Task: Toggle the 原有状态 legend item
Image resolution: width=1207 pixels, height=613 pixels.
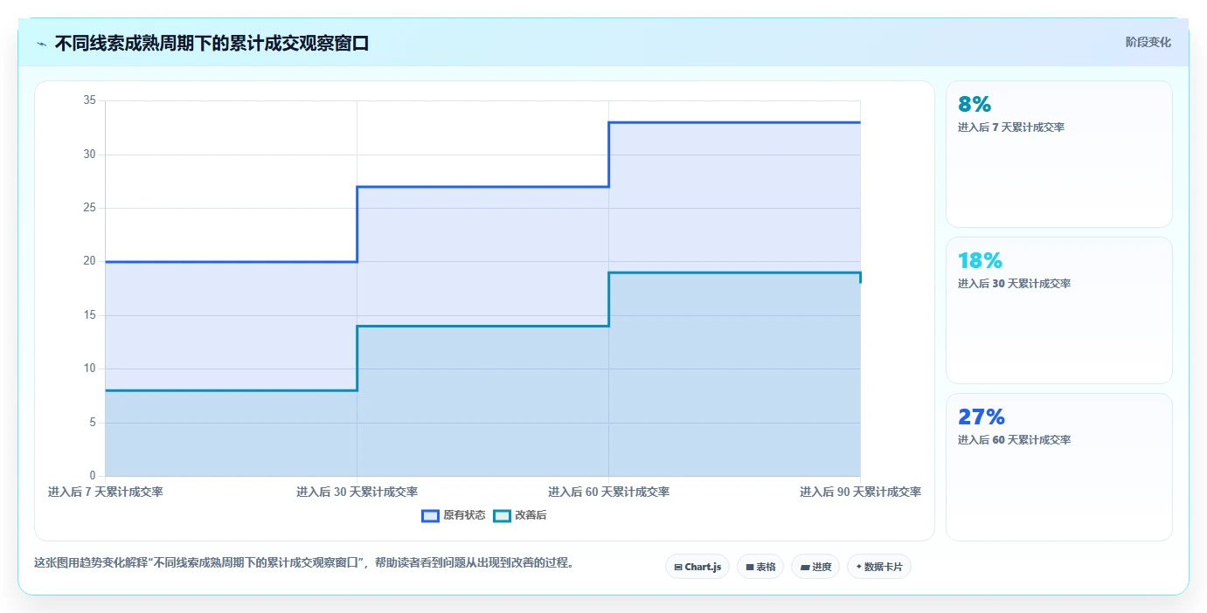Action: (454, 515)
